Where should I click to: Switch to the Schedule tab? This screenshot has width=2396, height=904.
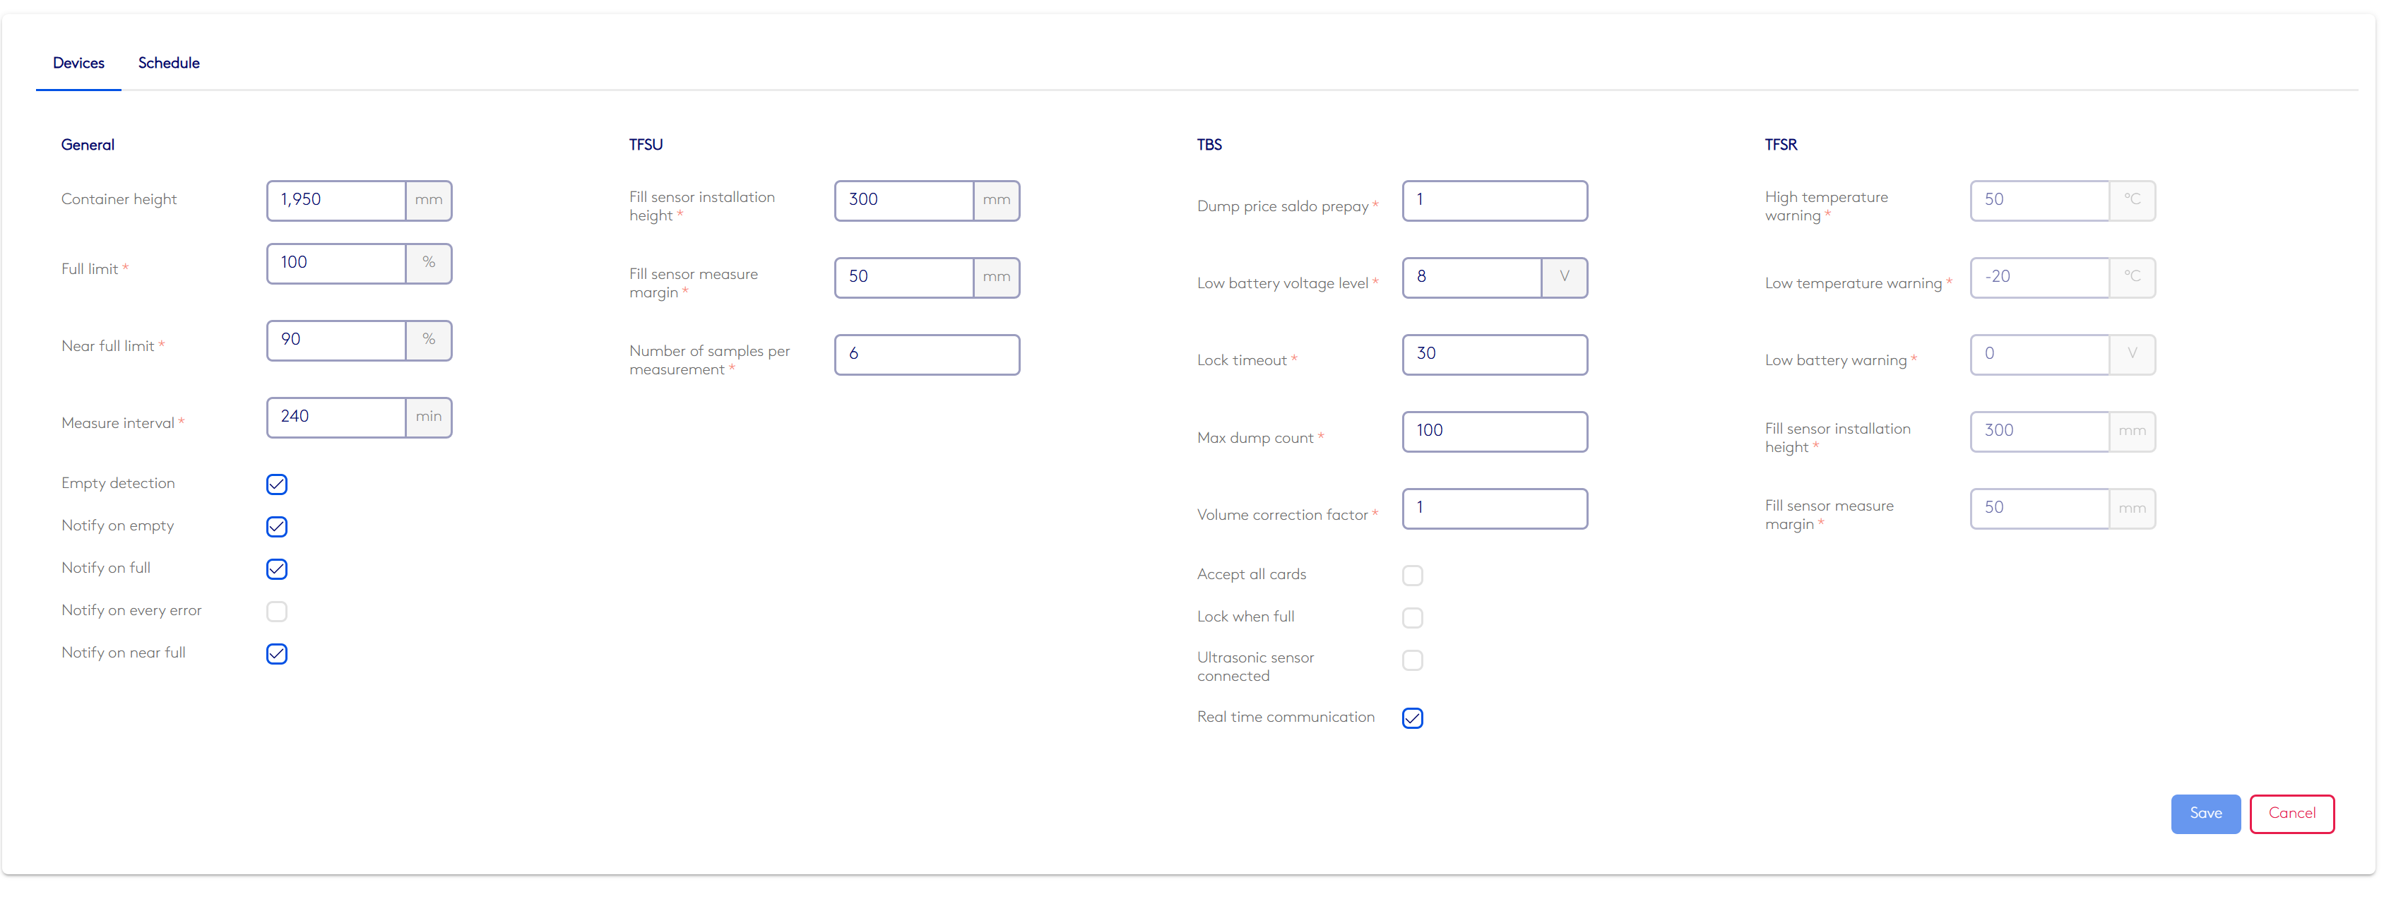coord(168,64)
